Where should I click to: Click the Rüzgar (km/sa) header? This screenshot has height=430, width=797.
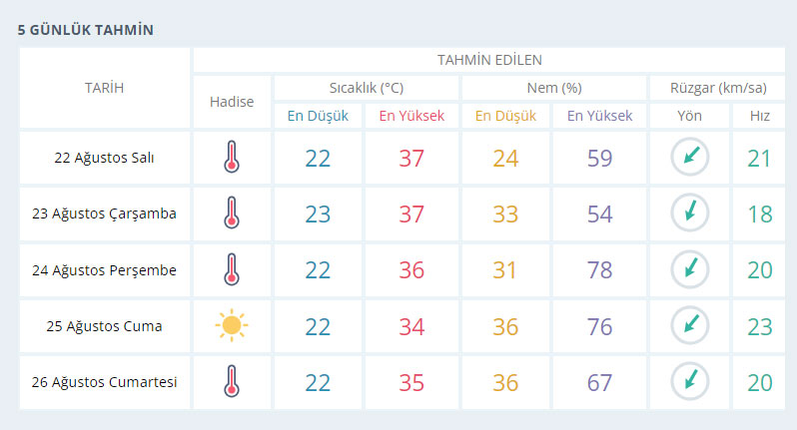(x=718, y=88)
